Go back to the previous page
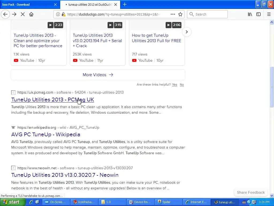 (5, 14)
